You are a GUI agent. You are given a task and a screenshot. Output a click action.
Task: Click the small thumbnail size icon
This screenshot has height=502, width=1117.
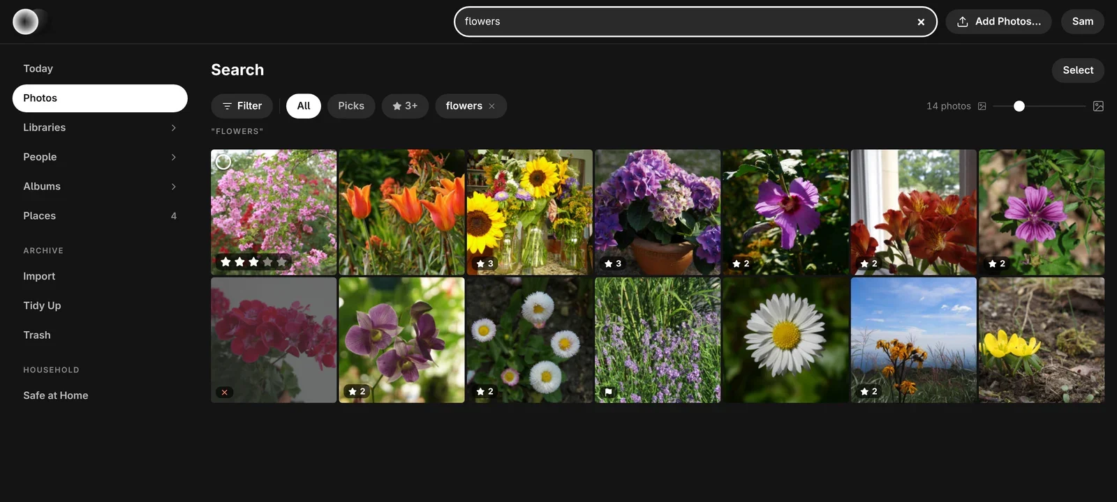[982, 106]
